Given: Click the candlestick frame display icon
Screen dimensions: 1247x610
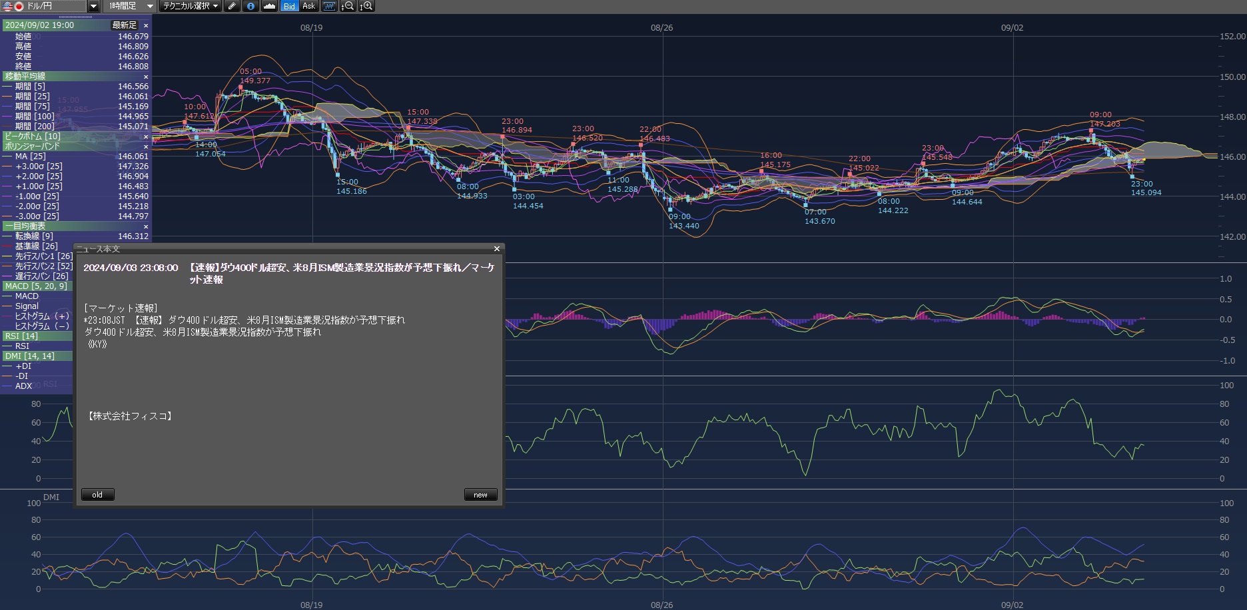Looking at the screenshot, I should 329,6.
